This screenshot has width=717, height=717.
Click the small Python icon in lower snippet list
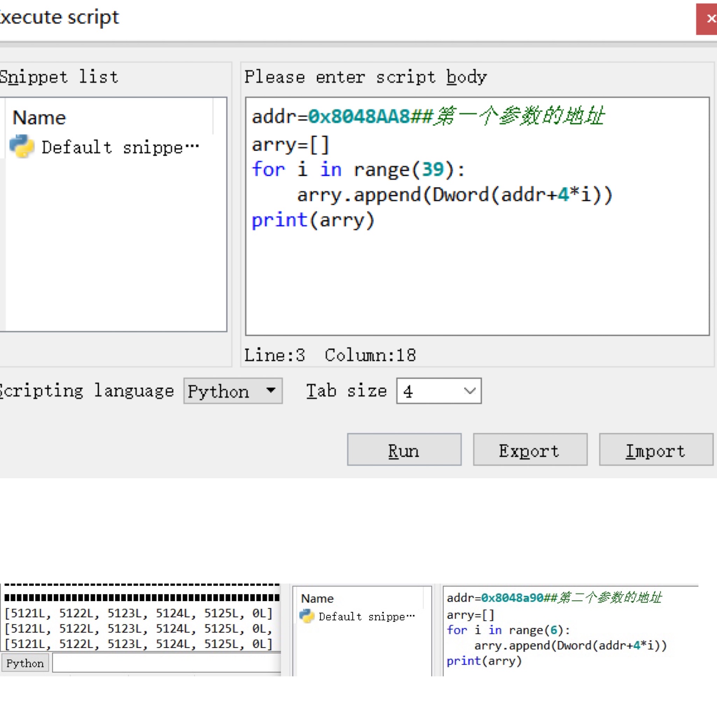(307, 617)
